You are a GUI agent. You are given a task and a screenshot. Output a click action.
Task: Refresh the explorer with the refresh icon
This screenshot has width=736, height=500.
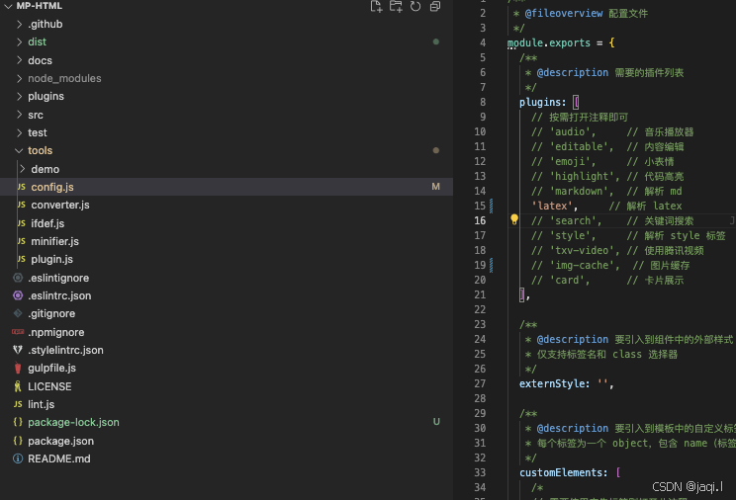click(x=415, y=7)
